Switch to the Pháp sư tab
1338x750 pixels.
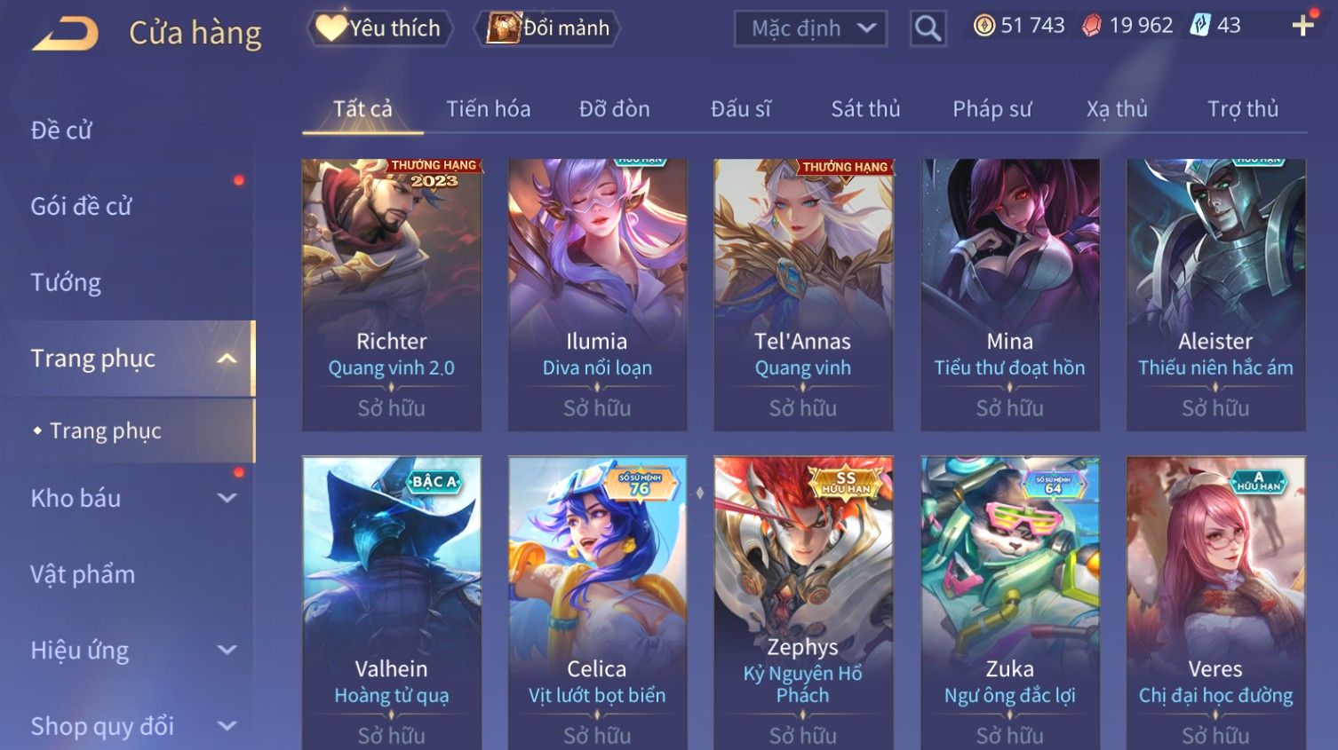click(992, 109)
